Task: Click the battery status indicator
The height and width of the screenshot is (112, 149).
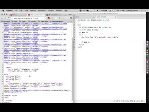Action: [104, 11]
